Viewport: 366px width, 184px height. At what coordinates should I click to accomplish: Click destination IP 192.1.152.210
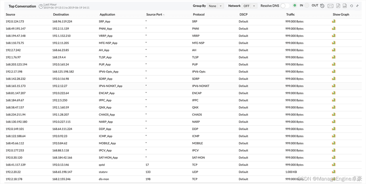coord(61,36)
